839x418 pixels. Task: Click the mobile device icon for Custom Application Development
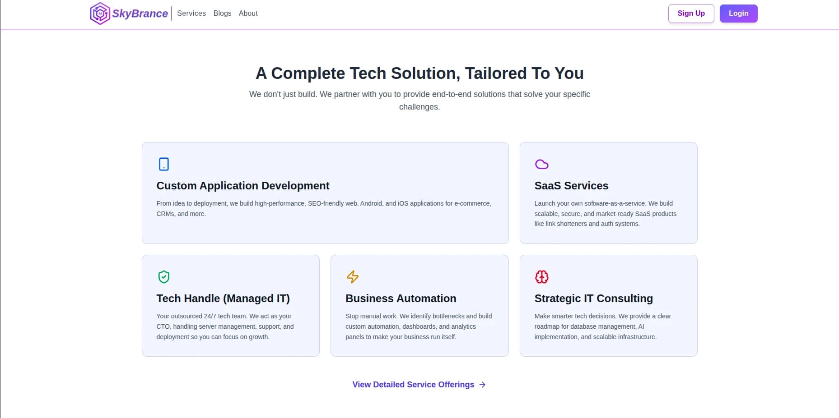[164, 164]
